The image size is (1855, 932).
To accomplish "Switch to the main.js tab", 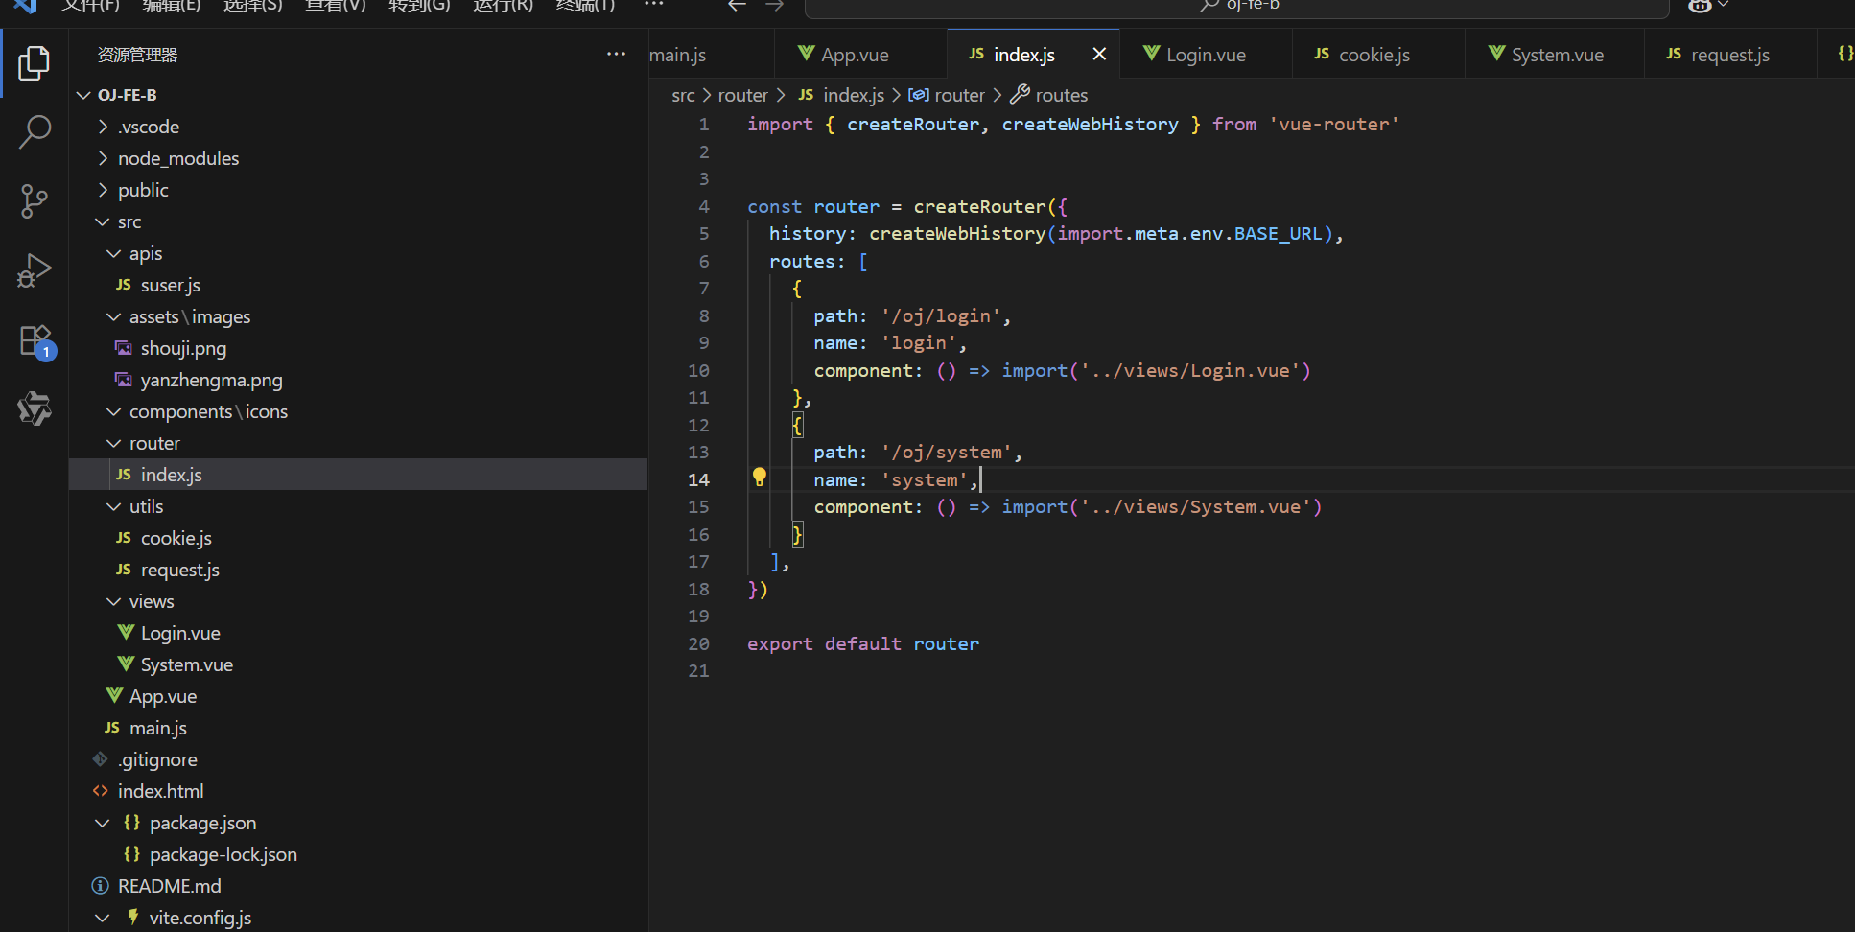I will (711, 55).
